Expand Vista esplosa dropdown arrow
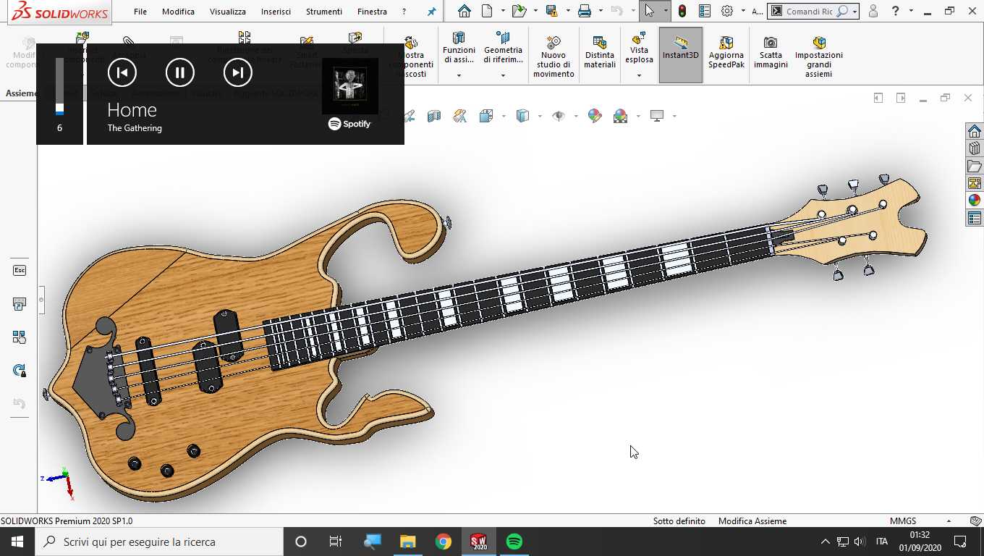Viewport: 984px width, 556px height. pos(639,75)
